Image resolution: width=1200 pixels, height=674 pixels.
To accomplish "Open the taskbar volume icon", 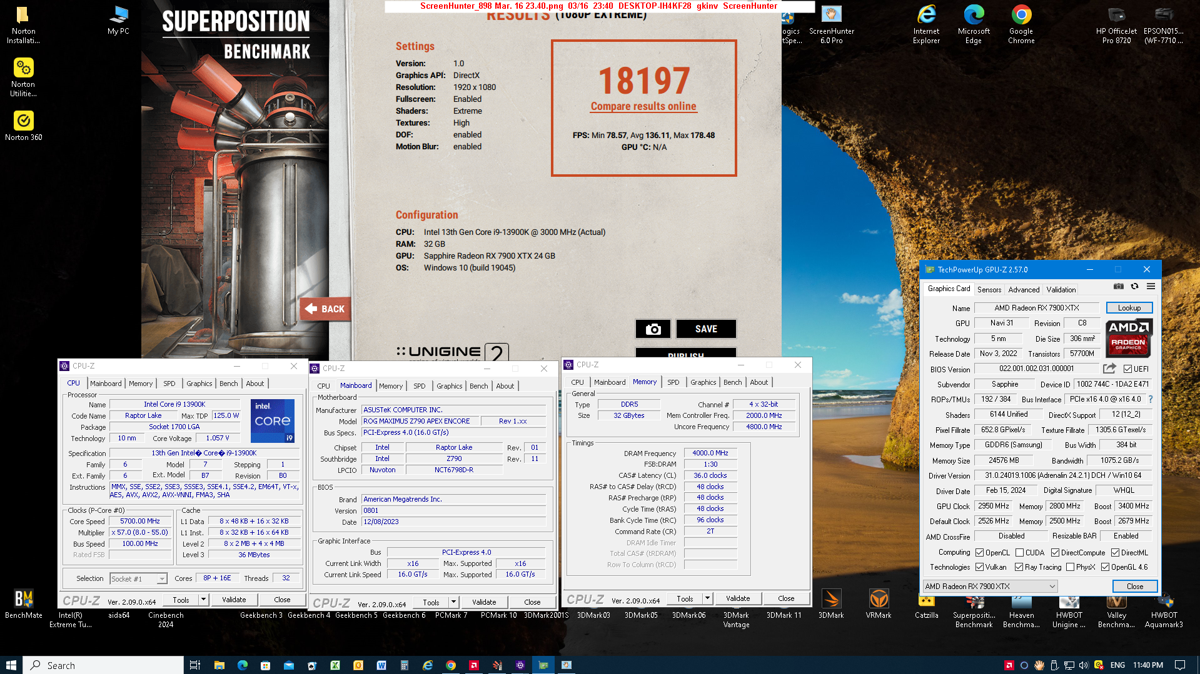I will coord(1084,665).
